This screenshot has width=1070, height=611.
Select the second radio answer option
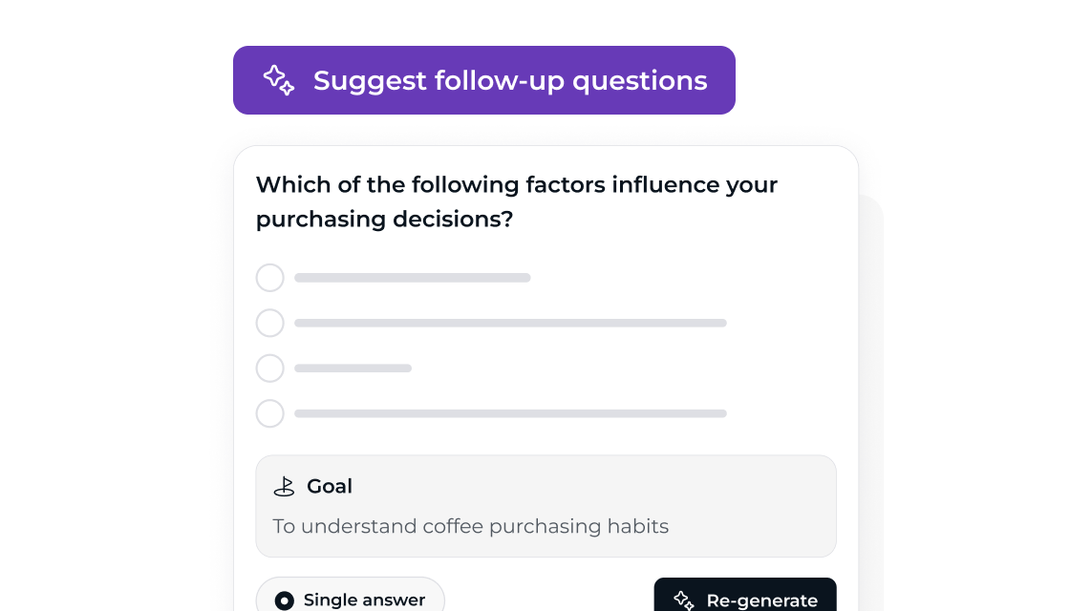coord(270,323)
